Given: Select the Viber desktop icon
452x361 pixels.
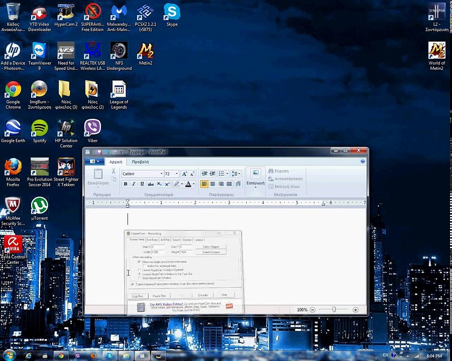Looking at the screenshot, I should (x=92, y=131).
